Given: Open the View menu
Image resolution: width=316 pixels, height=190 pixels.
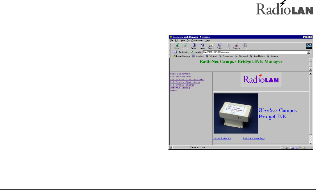Looking at the screenshot, I should pos(182,40).
